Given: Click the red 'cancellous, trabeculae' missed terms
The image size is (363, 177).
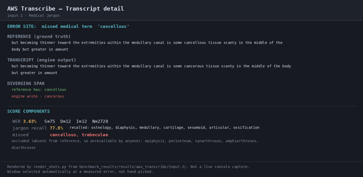Looking at the screenshot, I should [x=79, y=135].
